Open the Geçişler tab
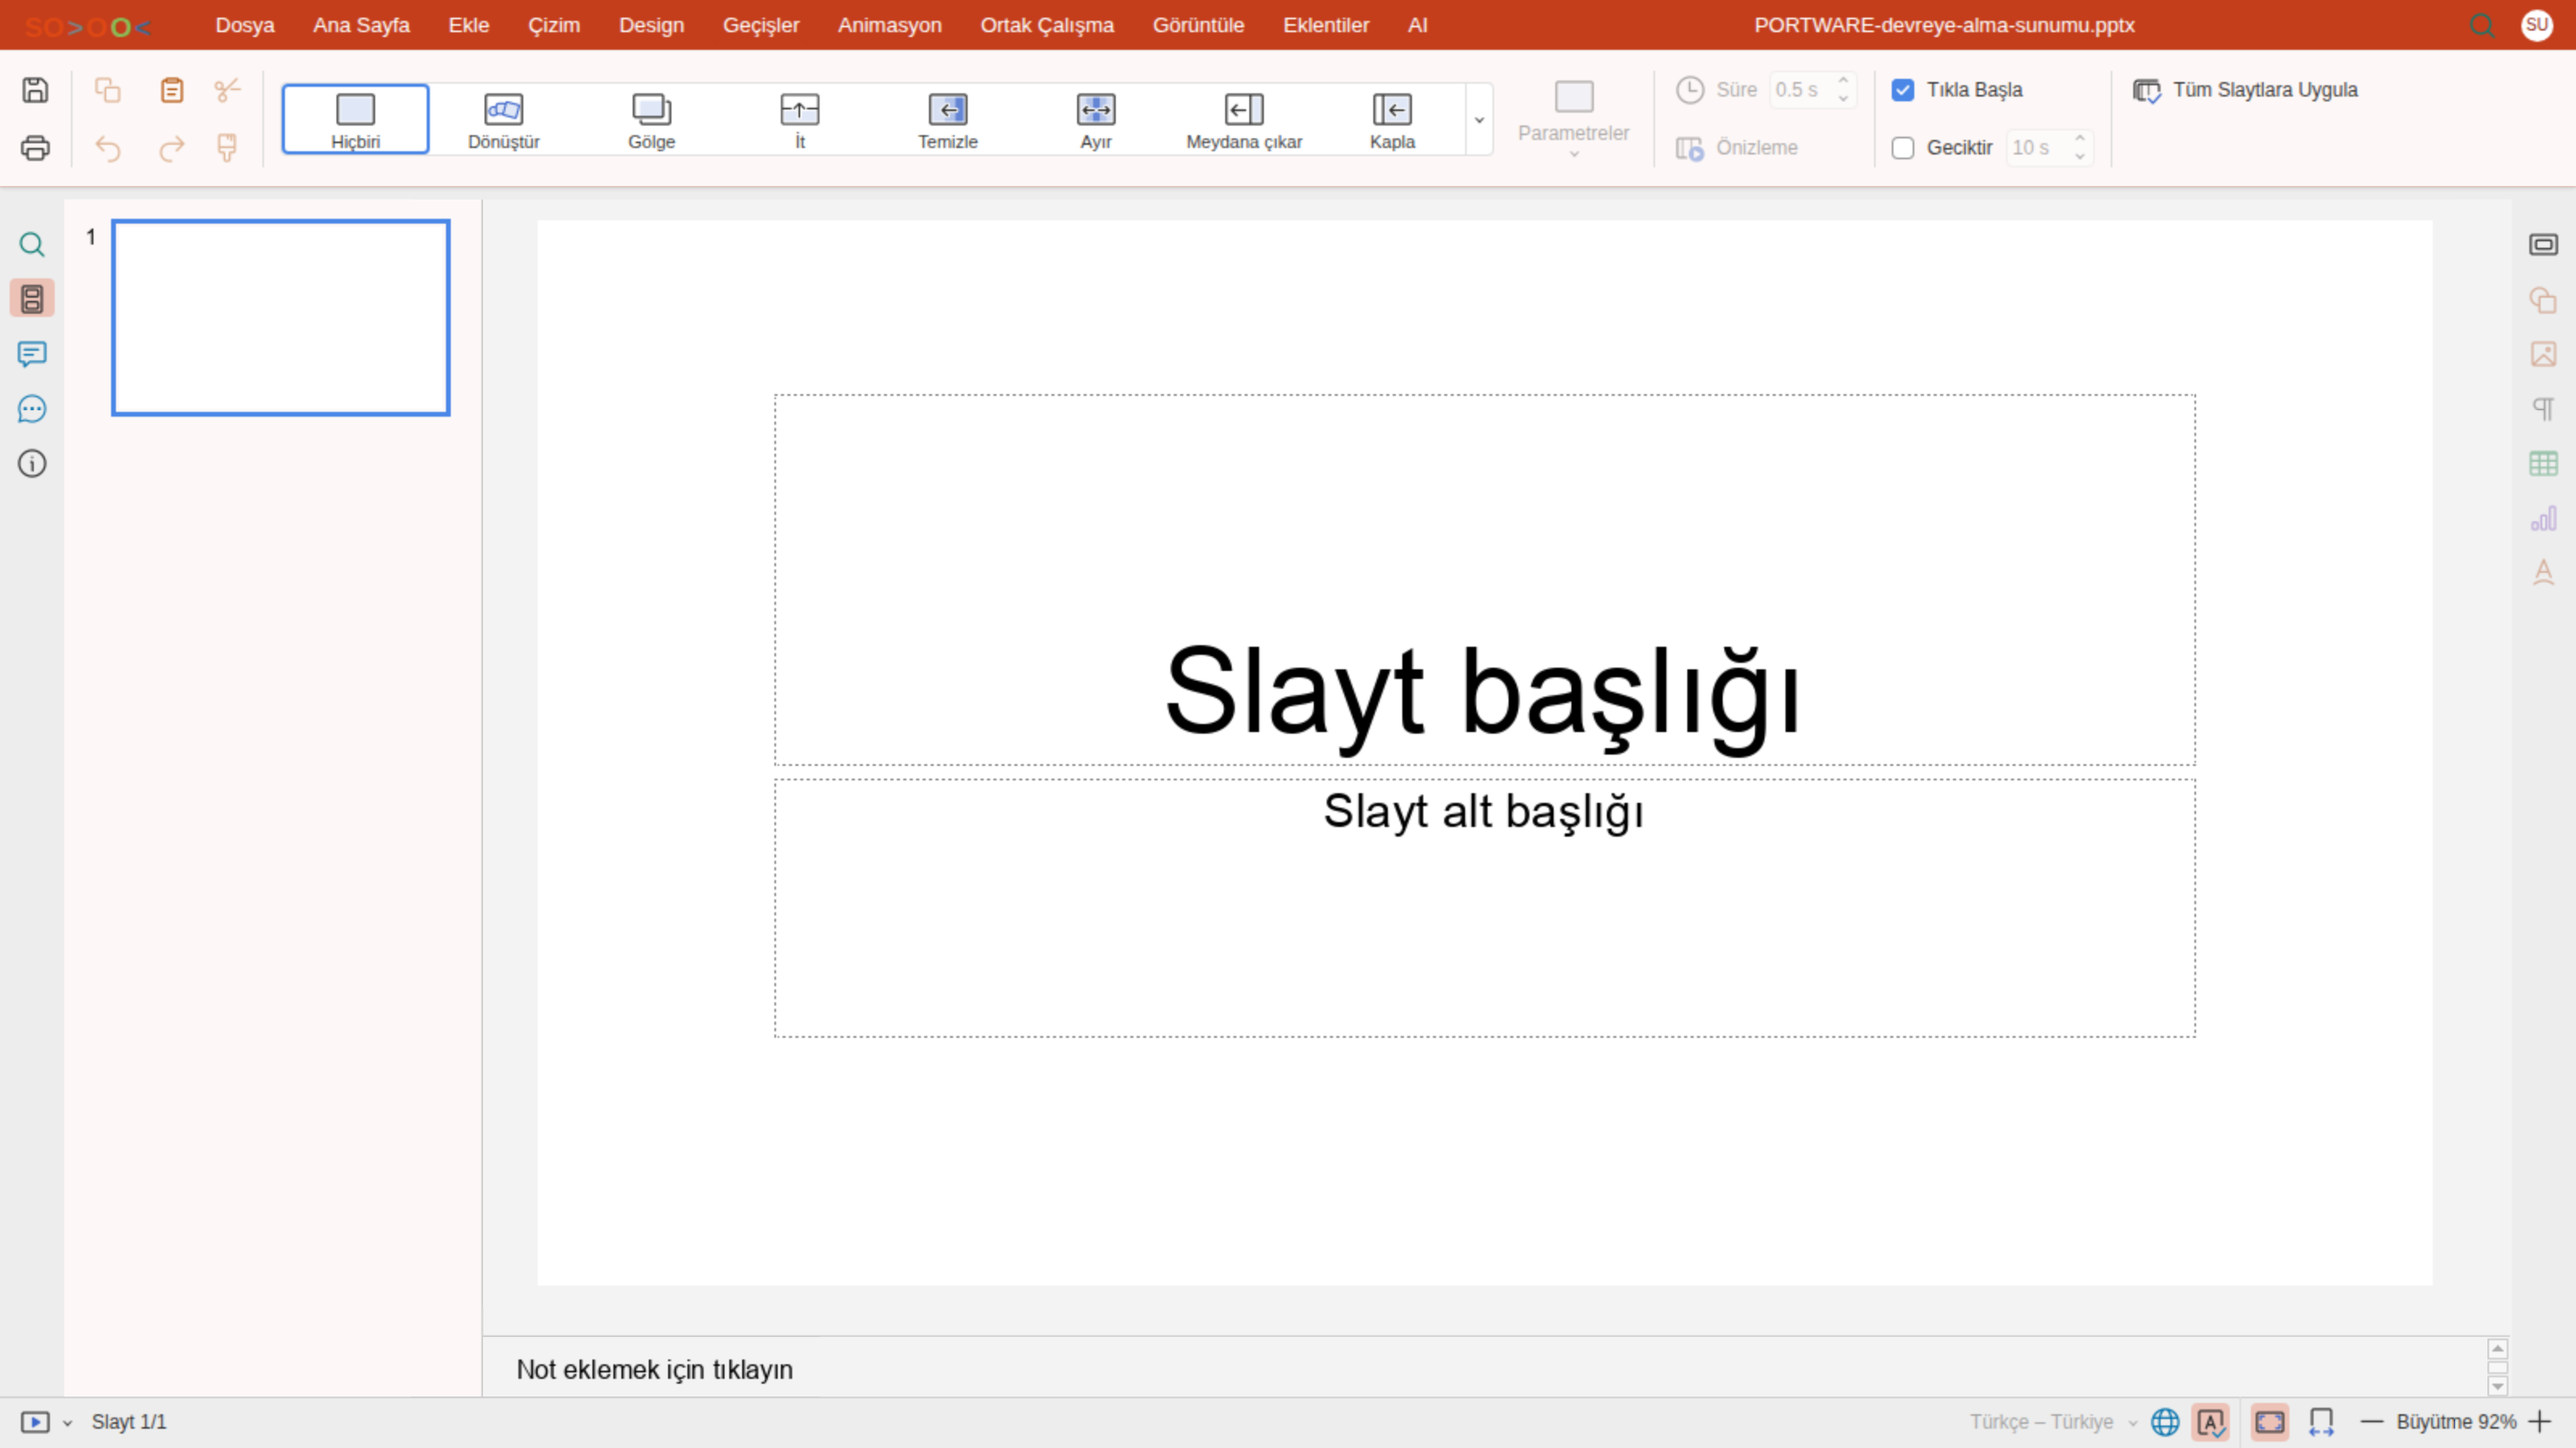 point(761,25)
